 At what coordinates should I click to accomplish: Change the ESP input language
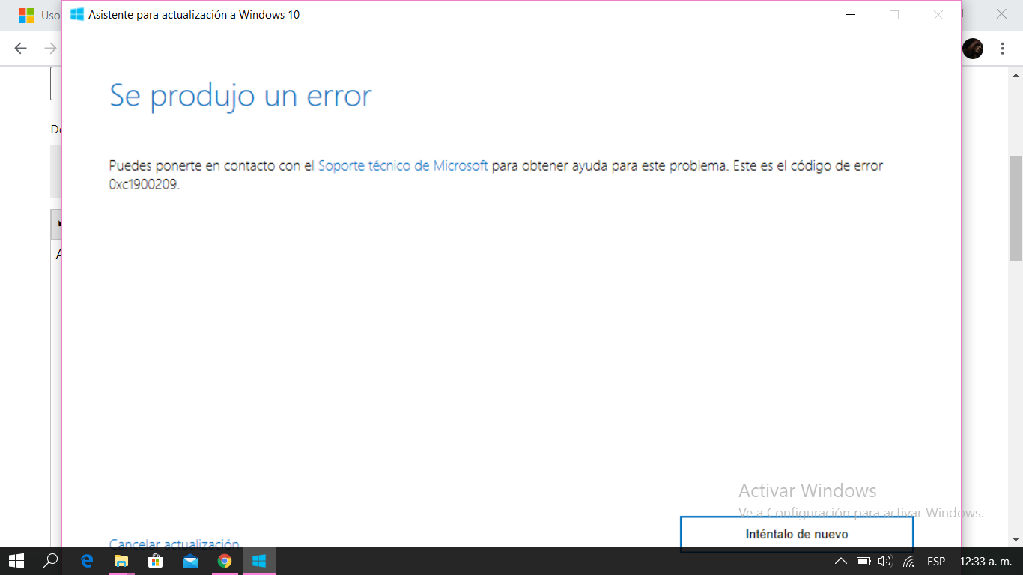coord(936,561)
